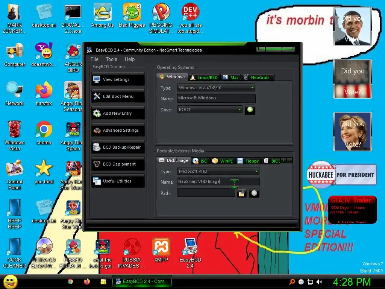Open the COCK CLEANER desktop icon
This screenshot has height=289, width=385.
[15, 253]
